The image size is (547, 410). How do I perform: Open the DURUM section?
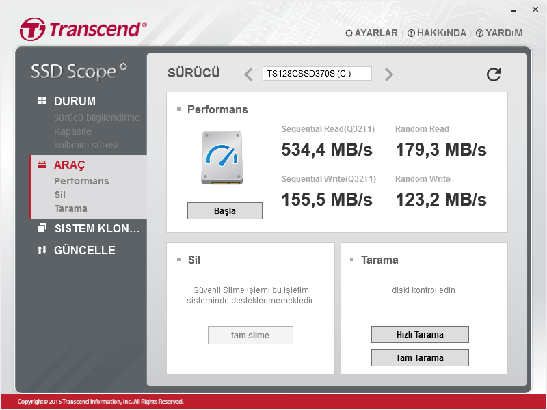tap(75, 101)
